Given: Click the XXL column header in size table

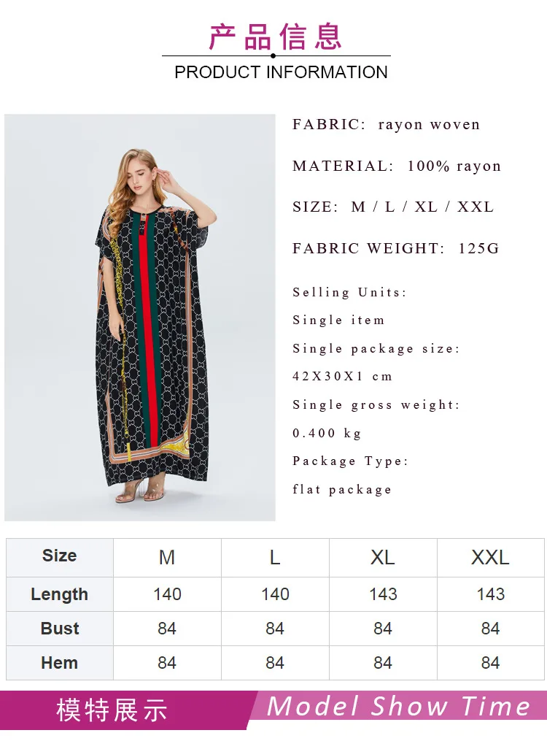Looking at the screenshot, I should click(x=490, y=558).
